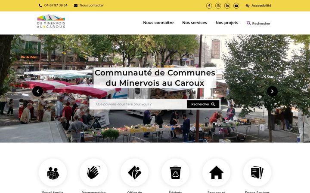Toggle the Accessibilité options
310x193 pixels.
tap(258, 6)
